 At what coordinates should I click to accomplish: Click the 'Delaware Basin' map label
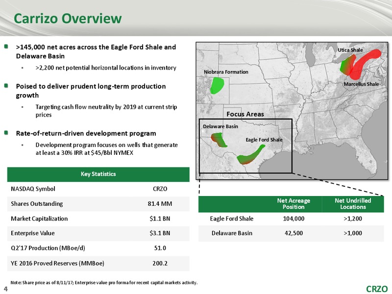click(220, 126)
